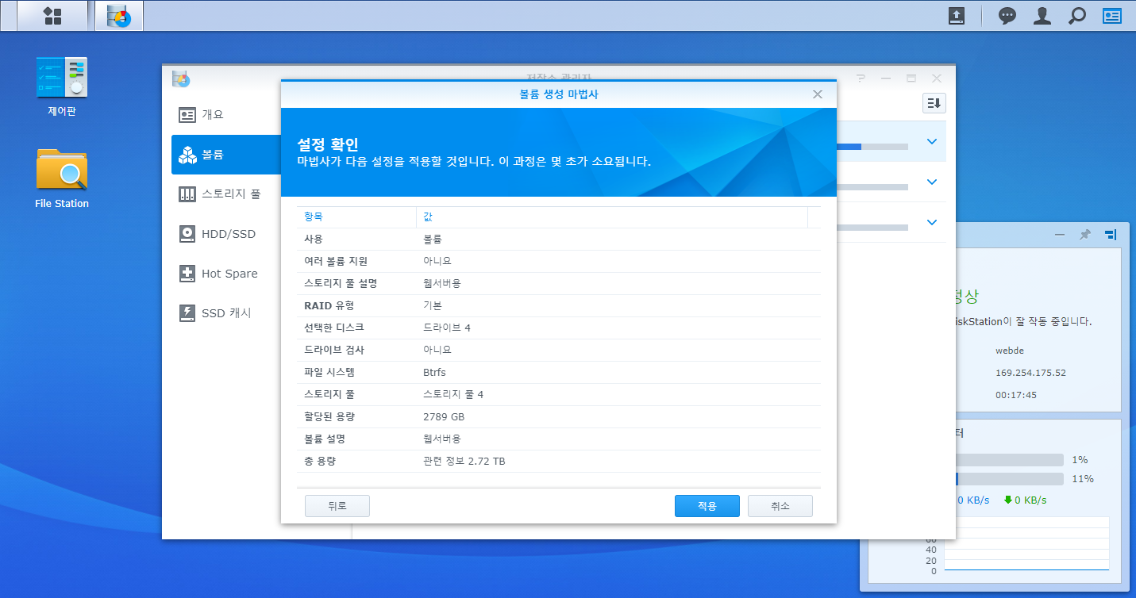The width and height of the screenshot is (1136, 598).
Task: Click the 볼륨 생성 마법사 dialog title
Action: coord(559,94)
